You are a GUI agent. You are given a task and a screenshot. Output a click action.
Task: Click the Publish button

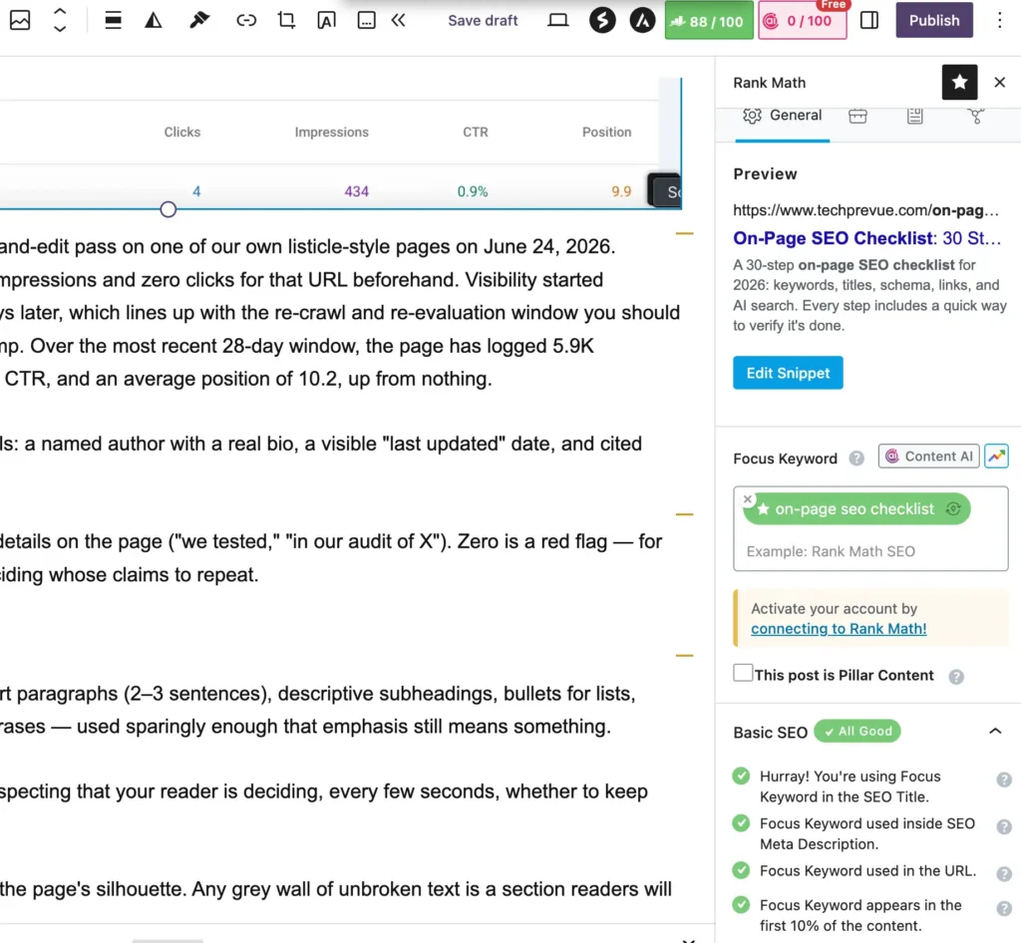(934, 20)
